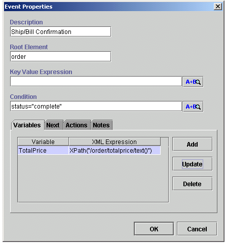Focus the Description field with Ship/Bill Confirmation

click(x=61, y=31)
